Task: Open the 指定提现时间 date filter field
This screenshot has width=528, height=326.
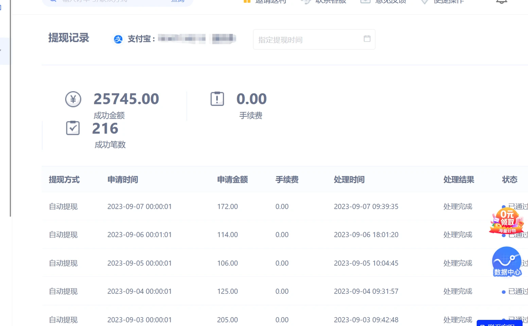Action: (x=314, y=39)
